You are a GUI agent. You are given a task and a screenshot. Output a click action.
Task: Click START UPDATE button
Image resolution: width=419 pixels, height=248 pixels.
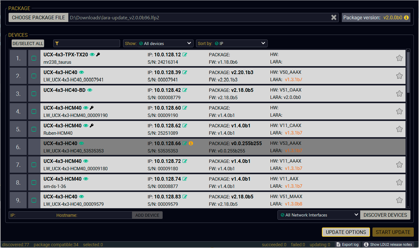point(393,232)
